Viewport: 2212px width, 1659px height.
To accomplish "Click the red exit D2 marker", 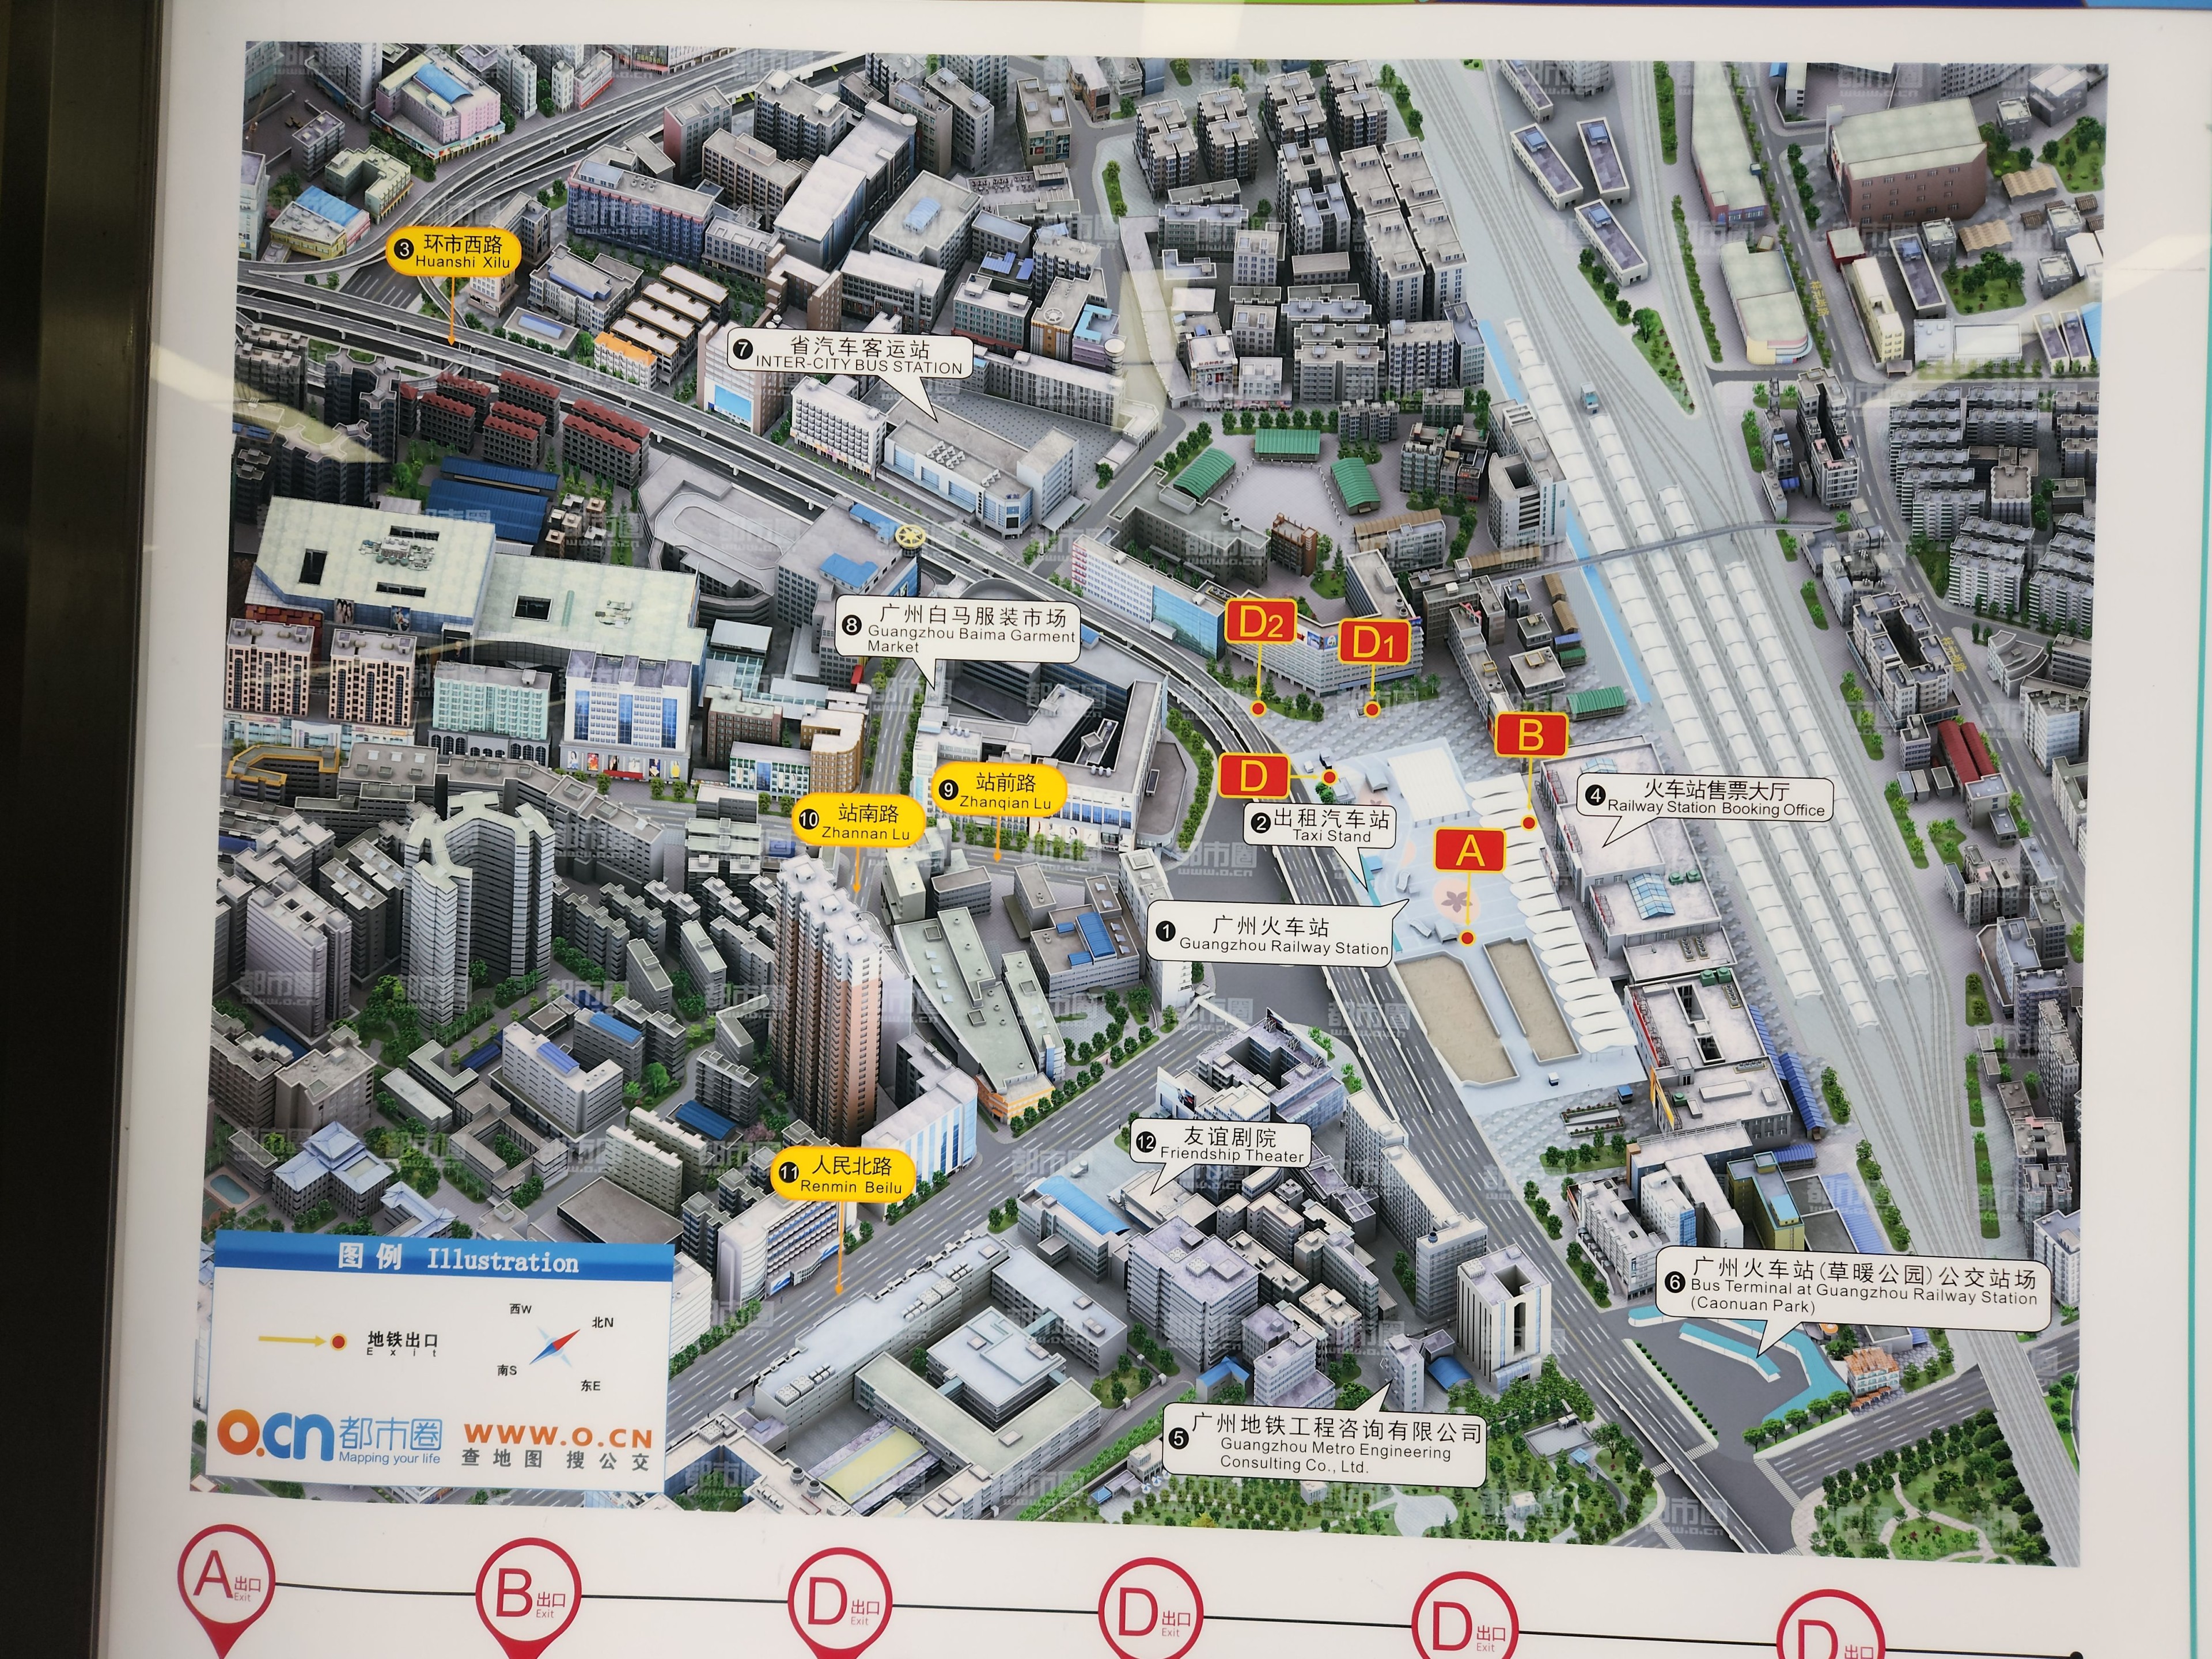I will click(x=1260, y=623).
